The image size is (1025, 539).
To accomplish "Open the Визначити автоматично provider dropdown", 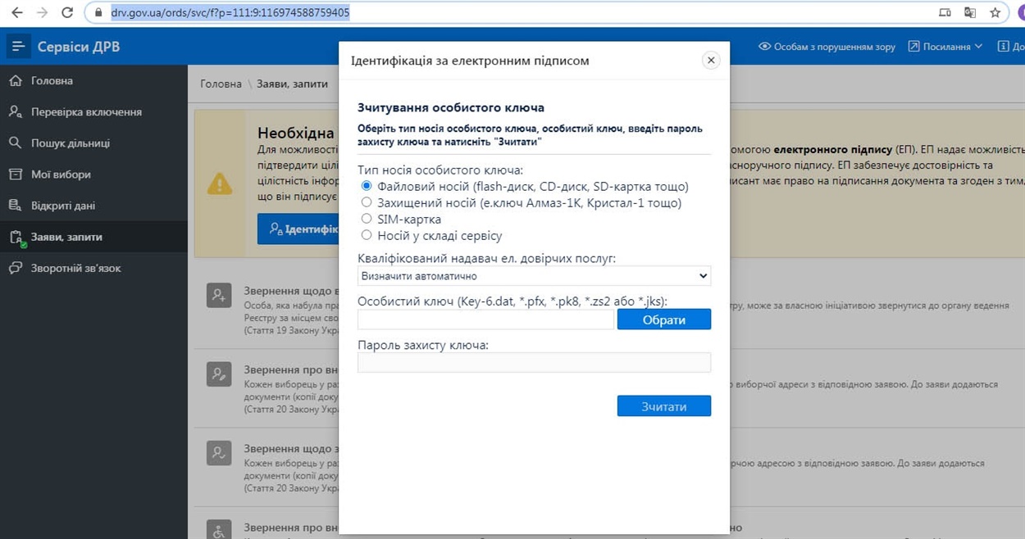I will (x=534, y=276).
